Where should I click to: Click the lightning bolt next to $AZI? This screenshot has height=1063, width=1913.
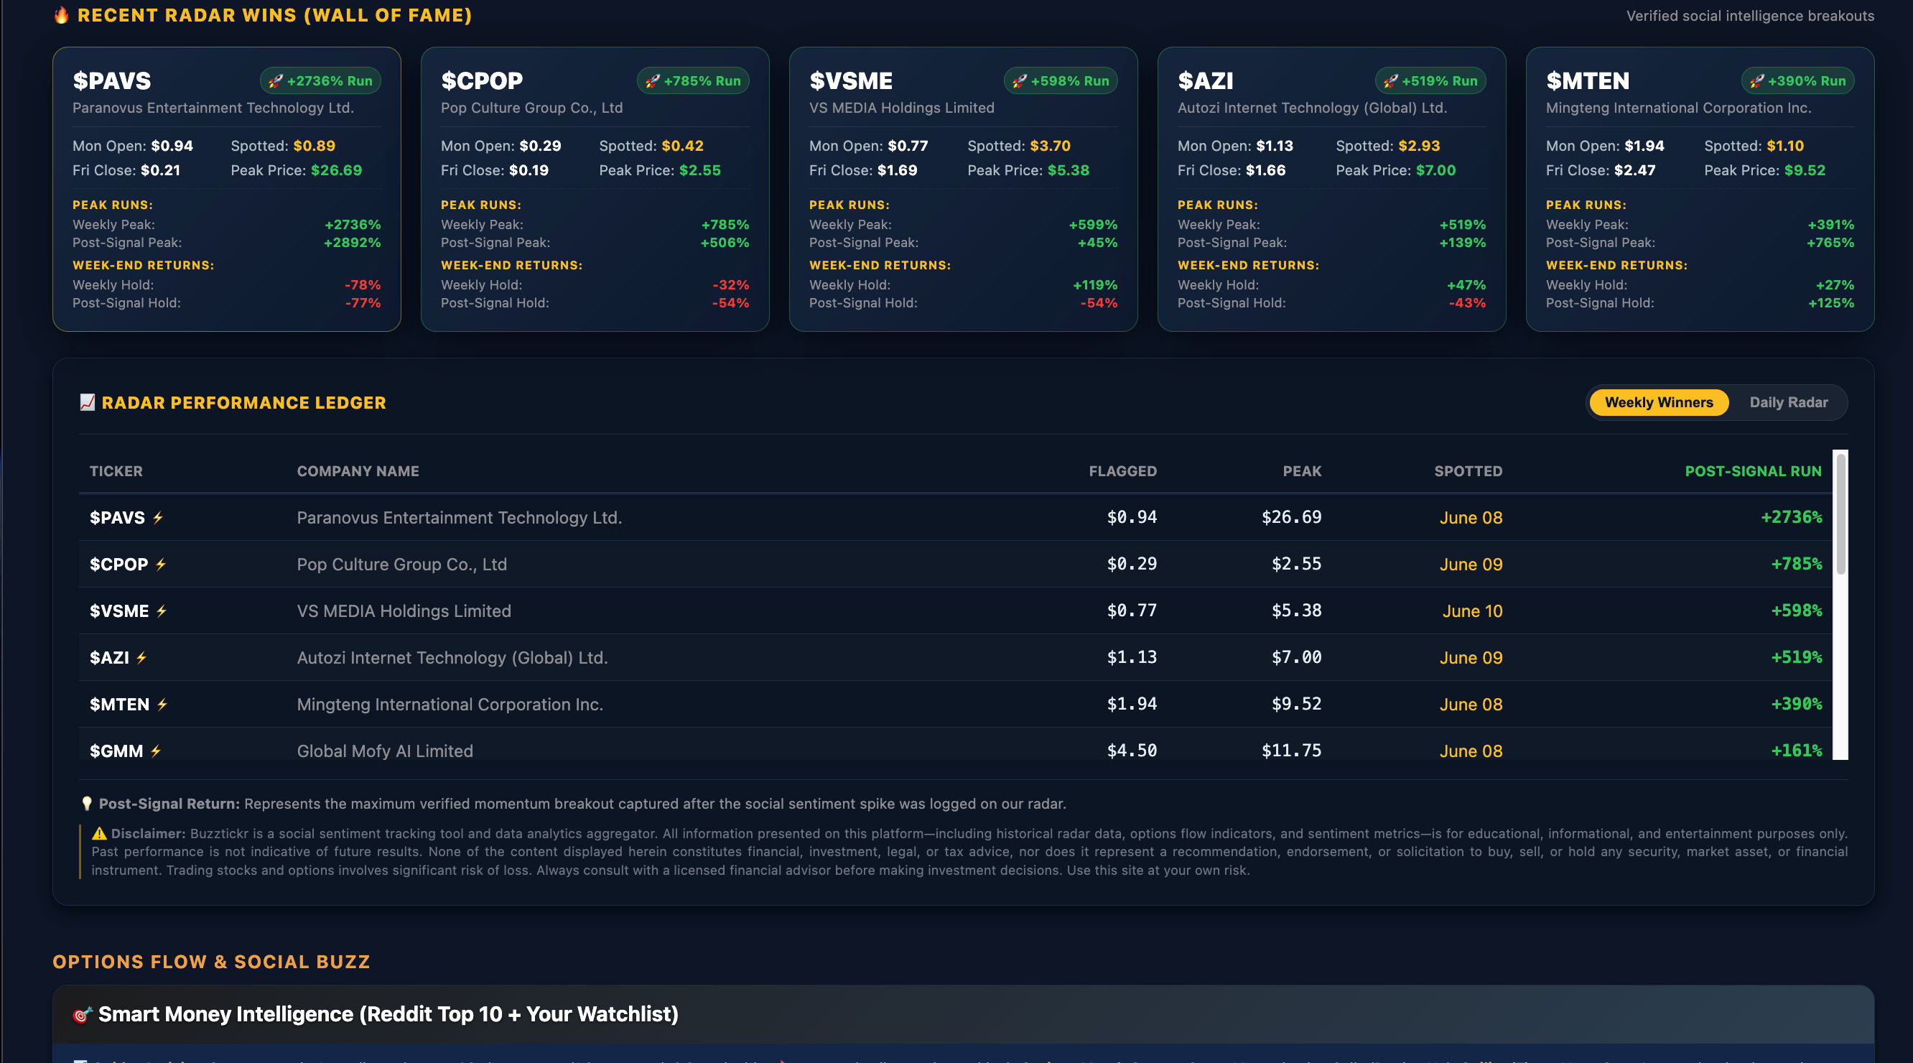(x=141, y=658)
